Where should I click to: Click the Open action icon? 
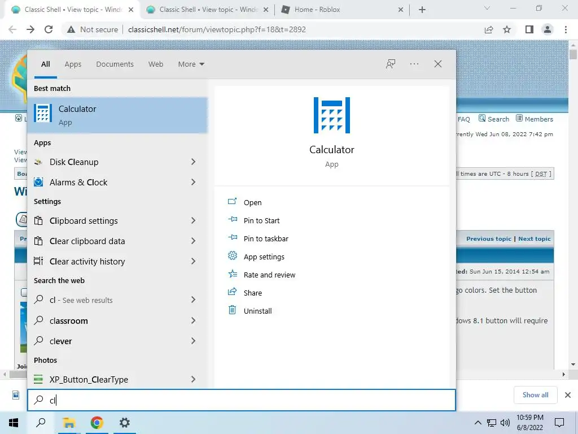click(232, 202)
